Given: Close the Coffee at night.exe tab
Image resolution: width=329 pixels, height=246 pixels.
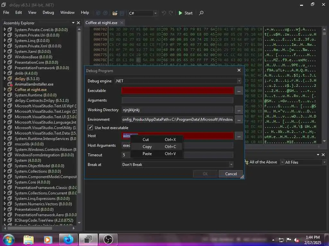Looking at the screenshot, I should 122,23.
